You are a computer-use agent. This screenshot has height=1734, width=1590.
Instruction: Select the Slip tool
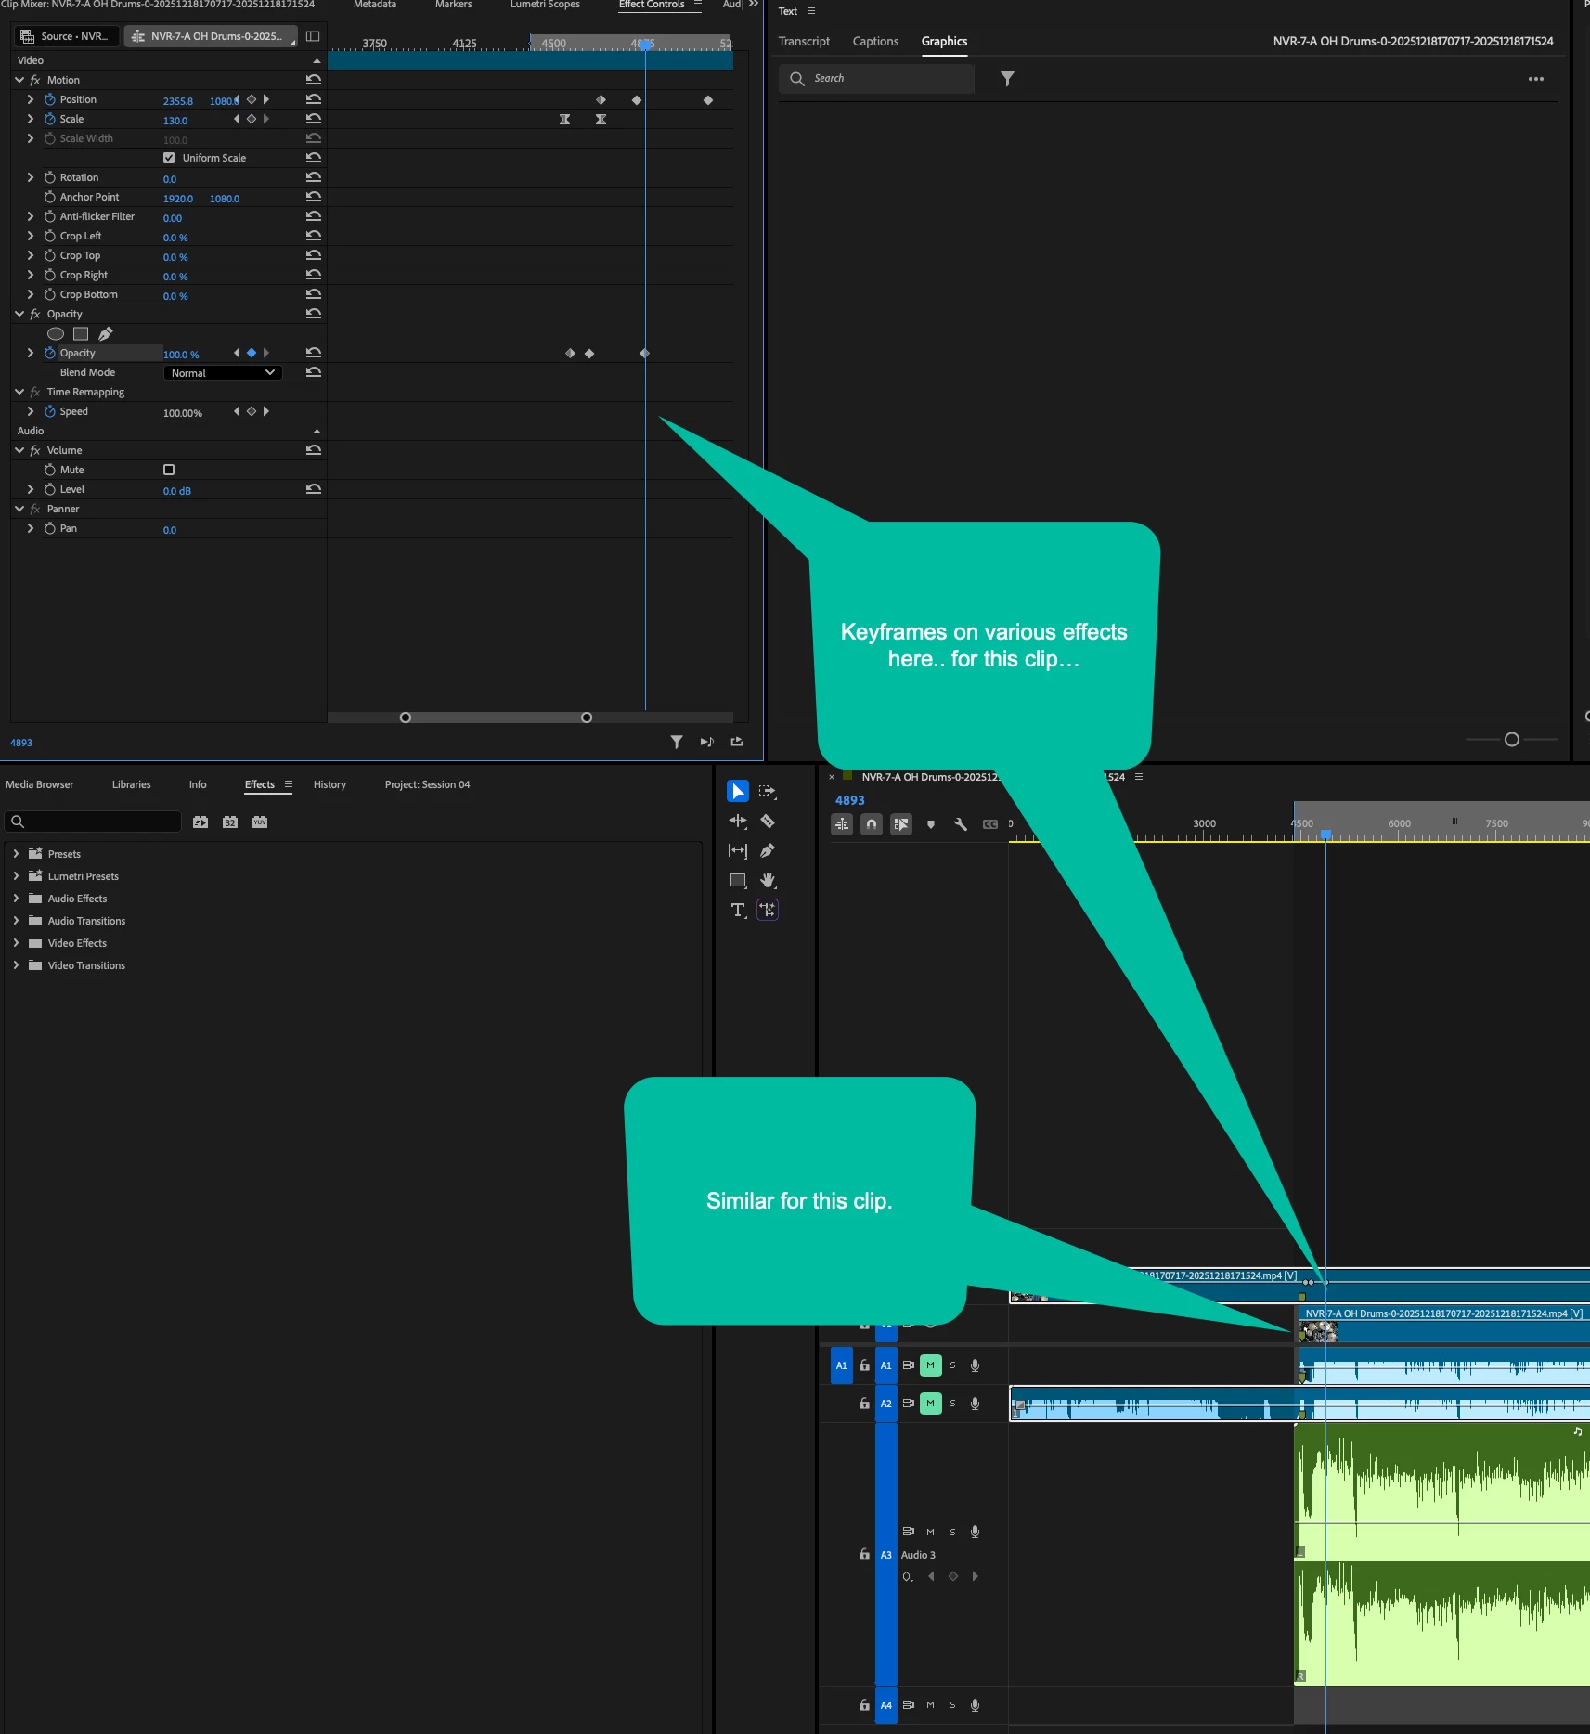click(737, 850)
